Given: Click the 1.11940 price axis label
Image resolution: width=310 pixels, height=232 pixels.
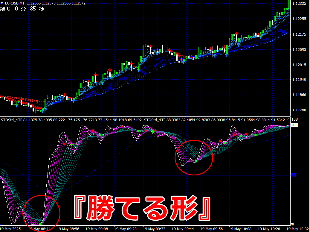Looking at the screenshot, I should click(x=299, y=80).
